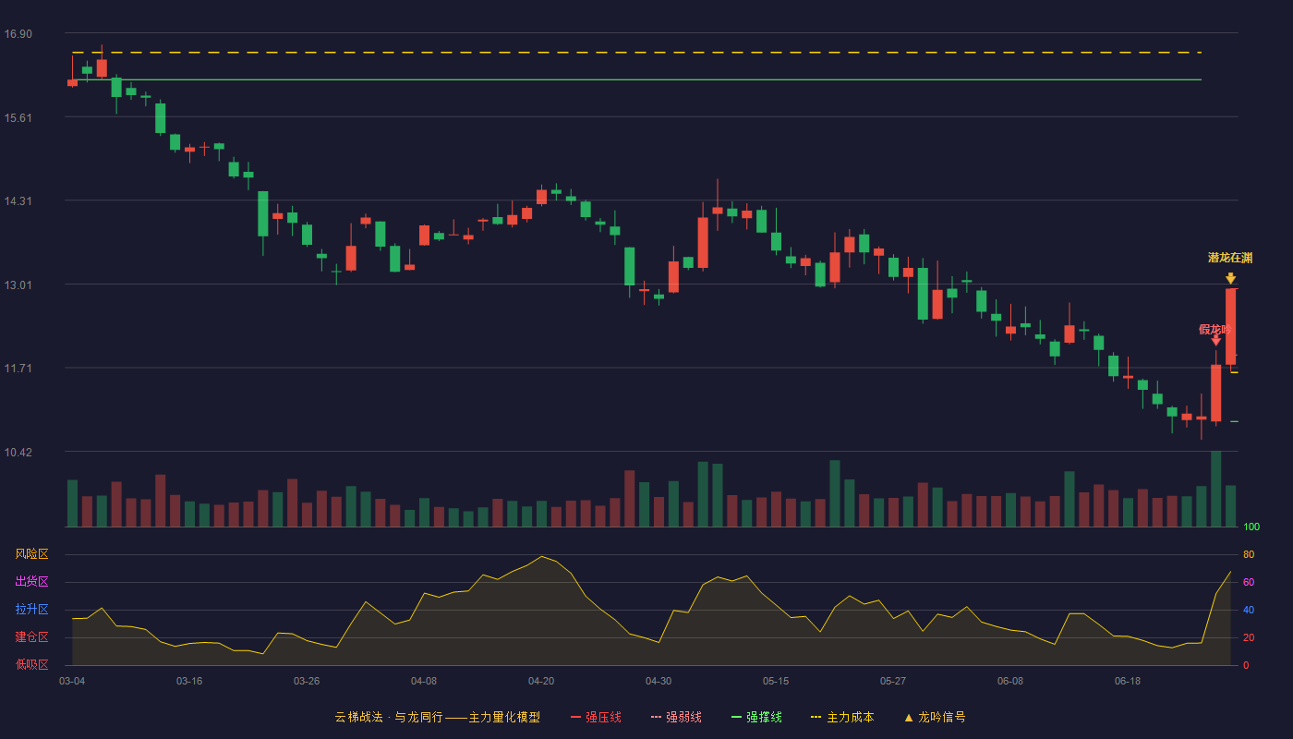Click the 80 indicator axis value
The image size is (1293, 739).
[1249, 554]
